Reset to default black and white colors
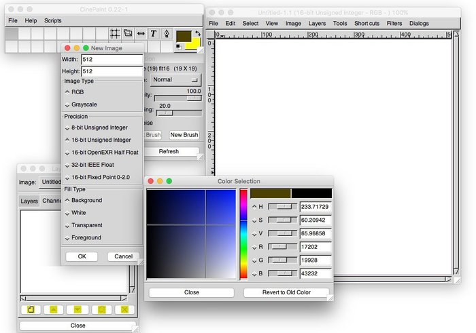The width and height of the screenshot is (476, 333). coord(178,47)
